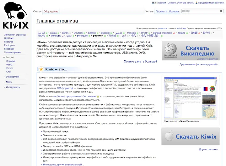Click Другие языки (включая русский) link
This screenshot has height=166, width=226.
tap(200, 64)
